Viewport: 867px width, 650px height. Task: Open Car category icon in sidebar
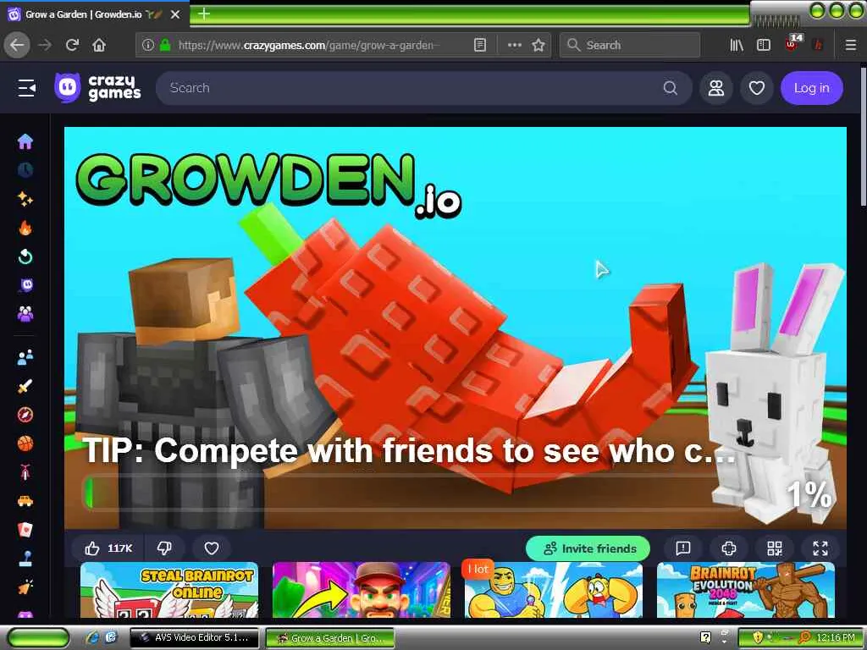coord(25,501)
